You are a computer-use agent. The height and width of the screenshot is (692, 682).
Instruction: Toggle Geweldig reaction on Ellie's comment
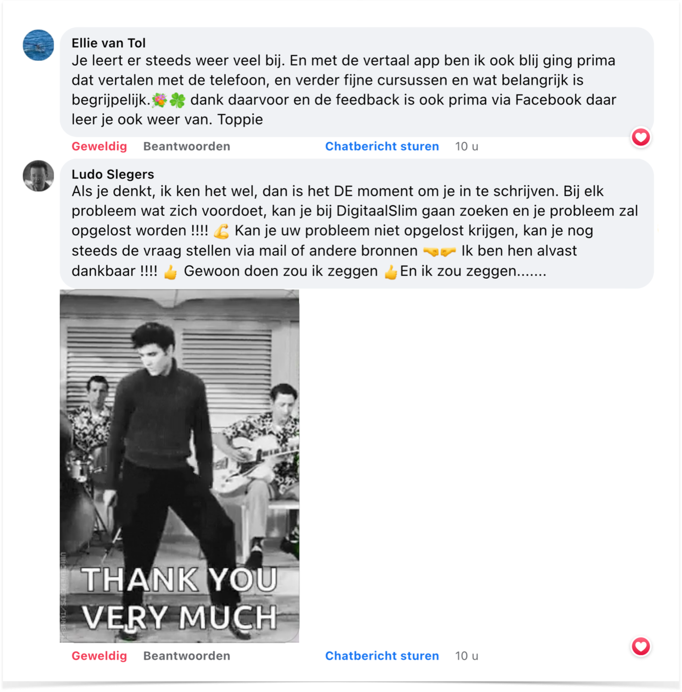coord(99,146)
